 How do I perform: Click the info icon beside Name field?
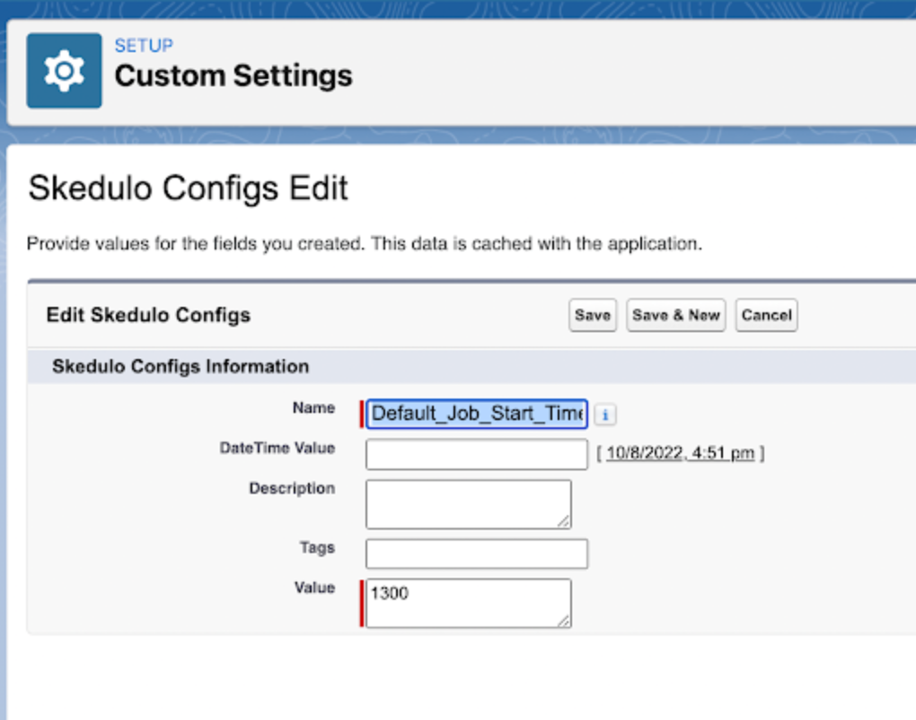pos(605,415)
